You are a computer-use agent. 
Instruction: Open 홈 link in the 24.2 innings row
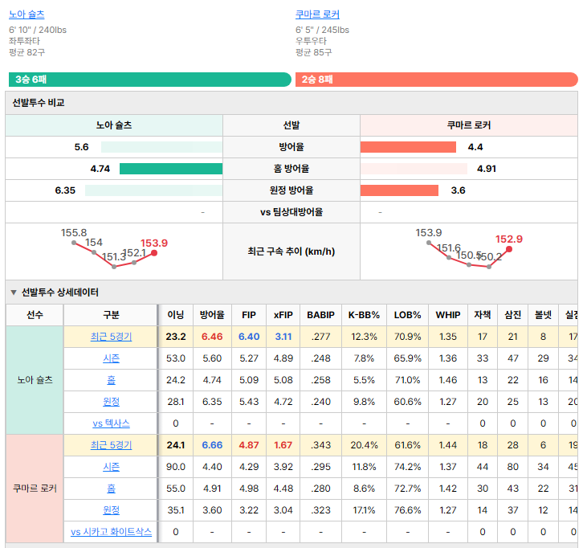[x=111, y=380]
